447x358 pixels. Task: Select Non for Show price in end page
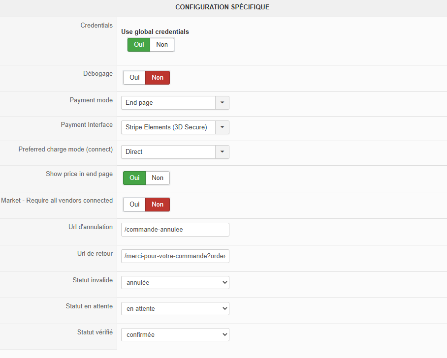click(158, 178)
